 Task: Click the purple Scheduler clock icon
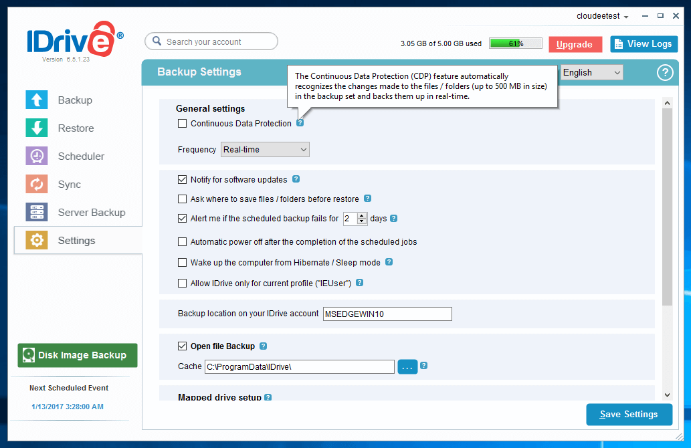click(37, 156)
